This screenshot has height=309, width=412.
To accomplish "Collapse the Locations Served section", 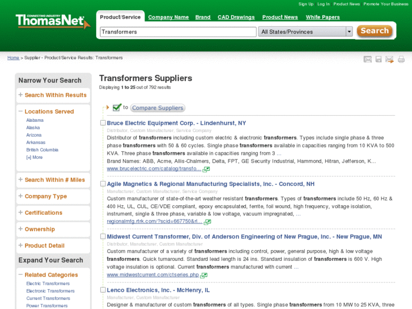I will (x=21, y=112).
